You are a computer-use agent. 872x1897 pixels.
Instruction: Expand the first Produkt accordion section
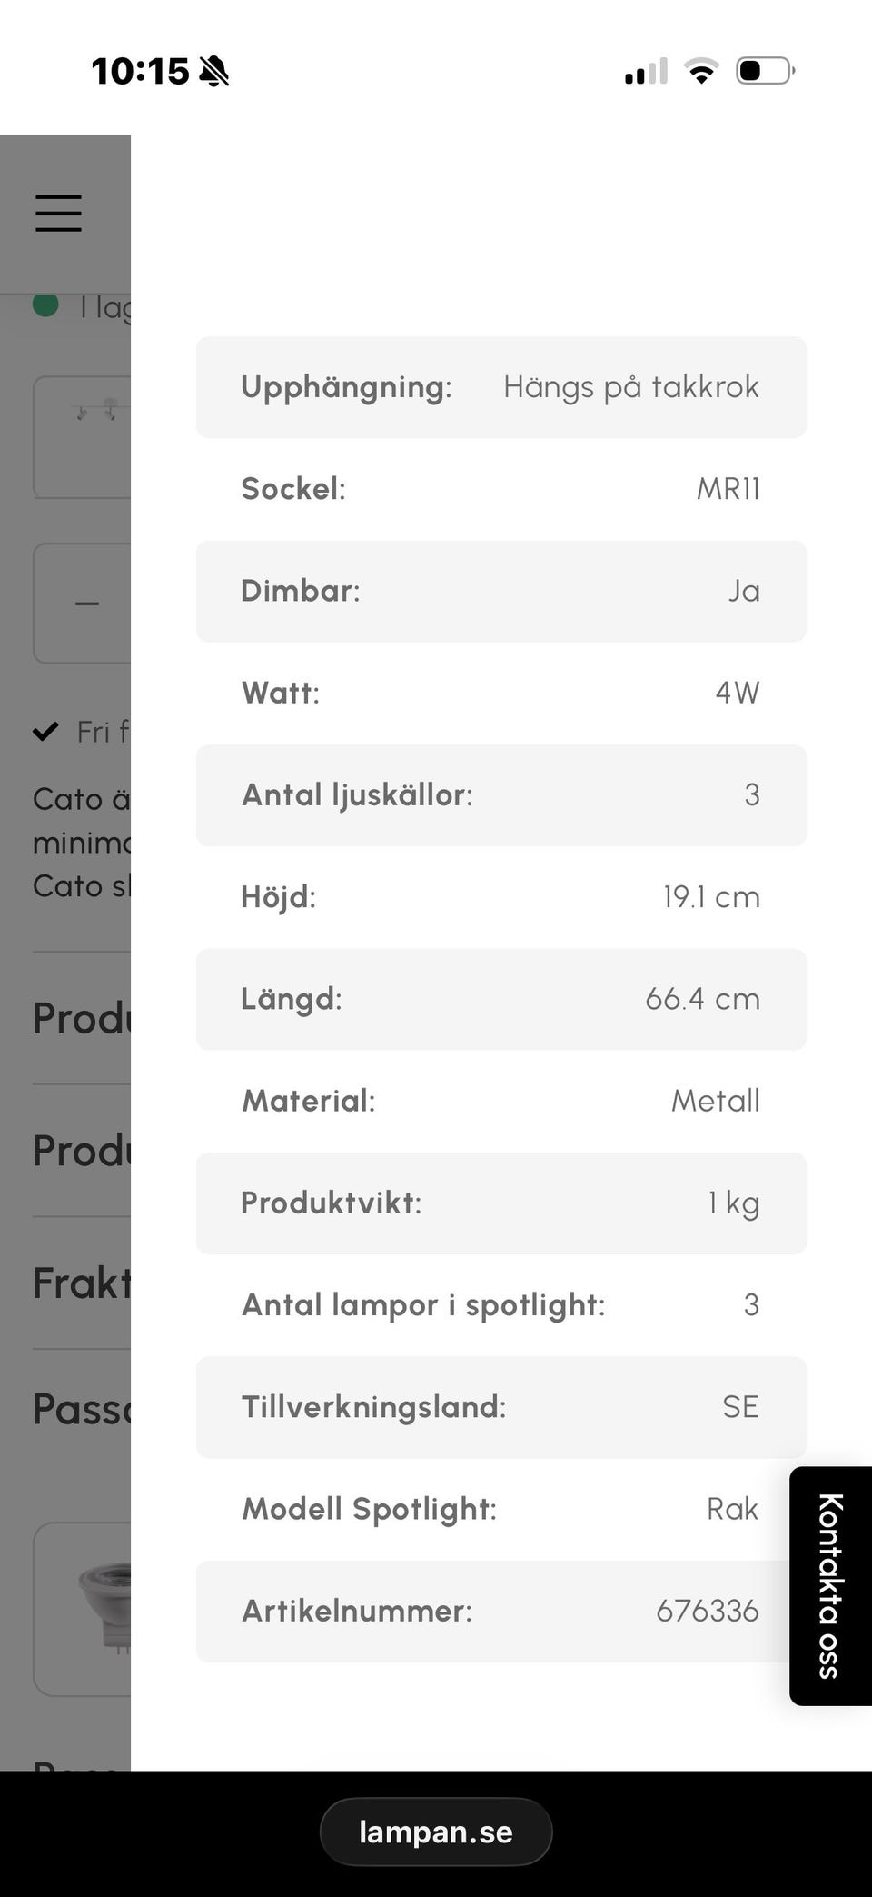point(82,1018)
